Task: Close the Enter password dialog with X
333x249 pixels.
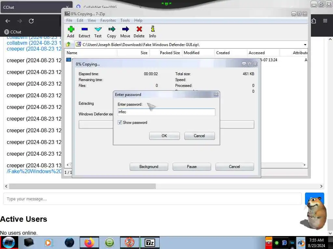Action: click(216, 95)
